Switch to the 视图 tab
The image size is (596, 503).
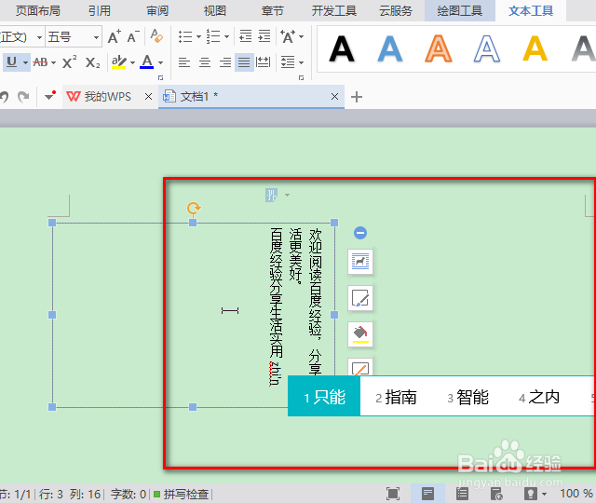pyautogui.click(x=215, y=10)
